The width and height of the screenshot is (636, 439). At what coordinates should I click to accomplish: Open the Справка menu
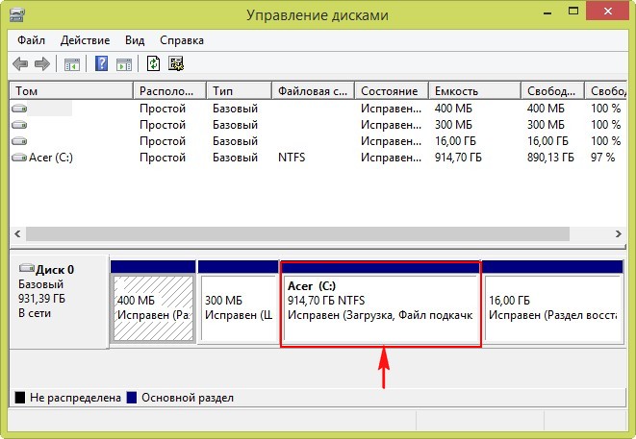(181, 40)
